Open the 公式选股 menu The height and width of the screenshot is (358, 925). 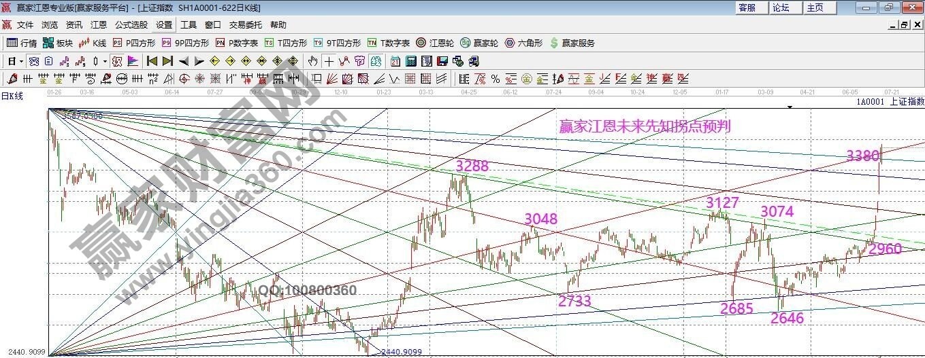[x=131, y=25]
